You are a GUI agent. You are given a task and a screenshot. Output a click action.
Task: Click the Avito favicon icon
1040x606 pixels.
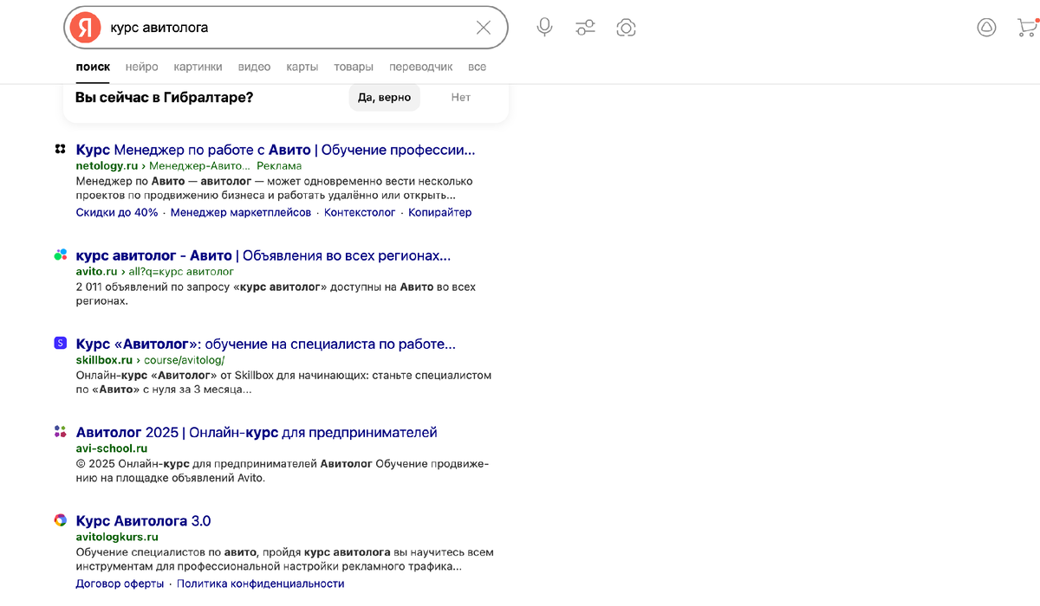point(60,255)
